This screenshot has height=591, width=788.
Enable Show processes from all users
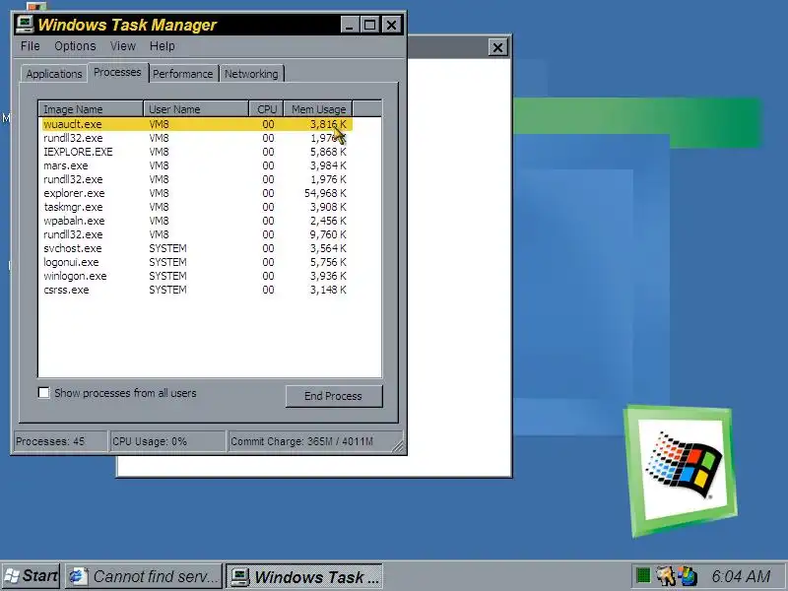(x=43, y=393)
